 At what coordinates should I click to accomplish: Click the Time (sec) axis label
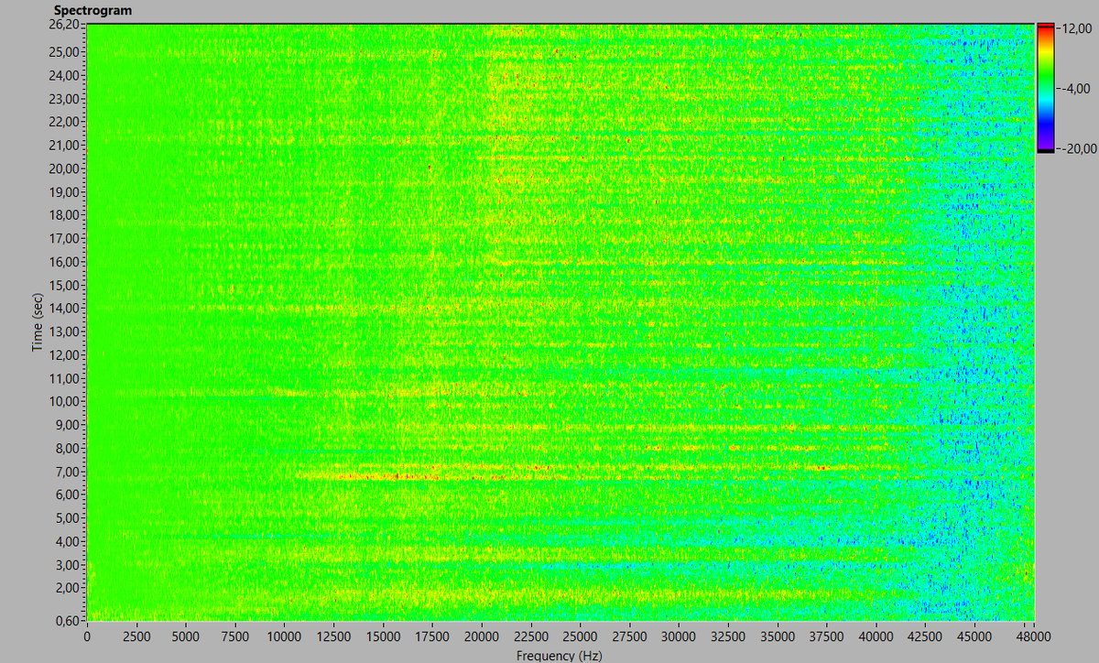click(38, 322)
